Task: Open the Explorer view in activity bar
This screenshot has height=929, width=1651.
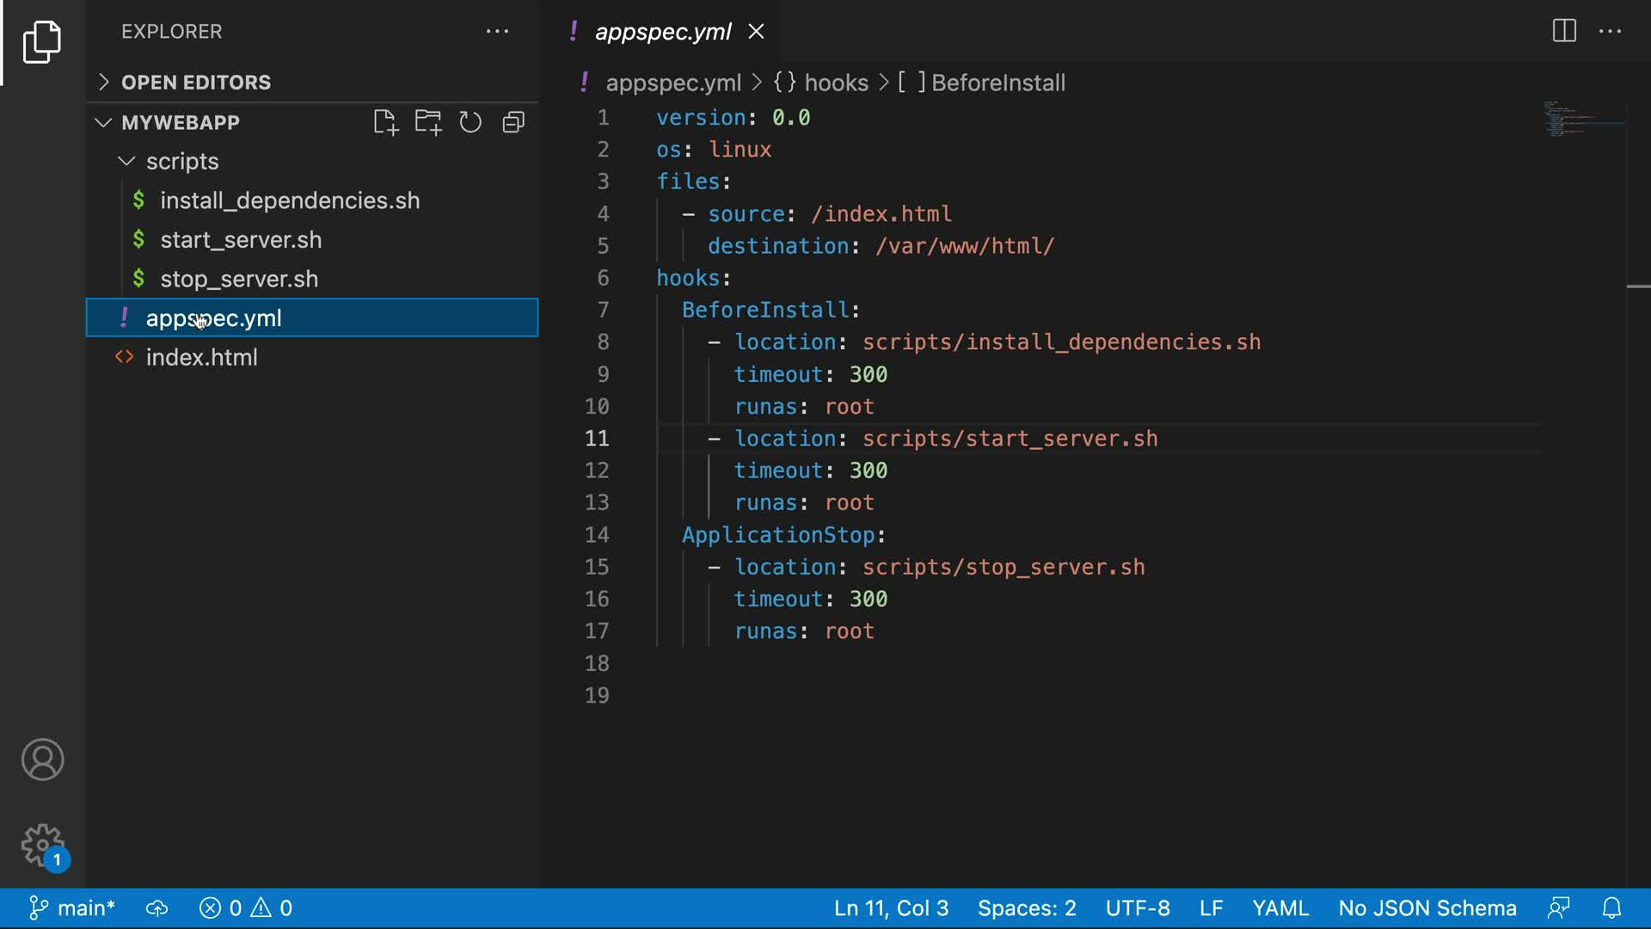Action: click(x=41, y=41)
